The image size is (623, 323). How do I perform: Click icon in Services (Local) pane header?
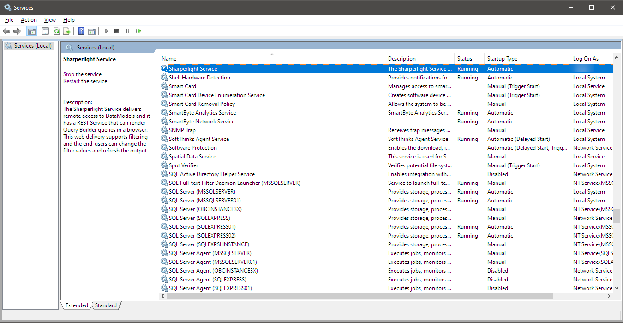pos(69,47)
